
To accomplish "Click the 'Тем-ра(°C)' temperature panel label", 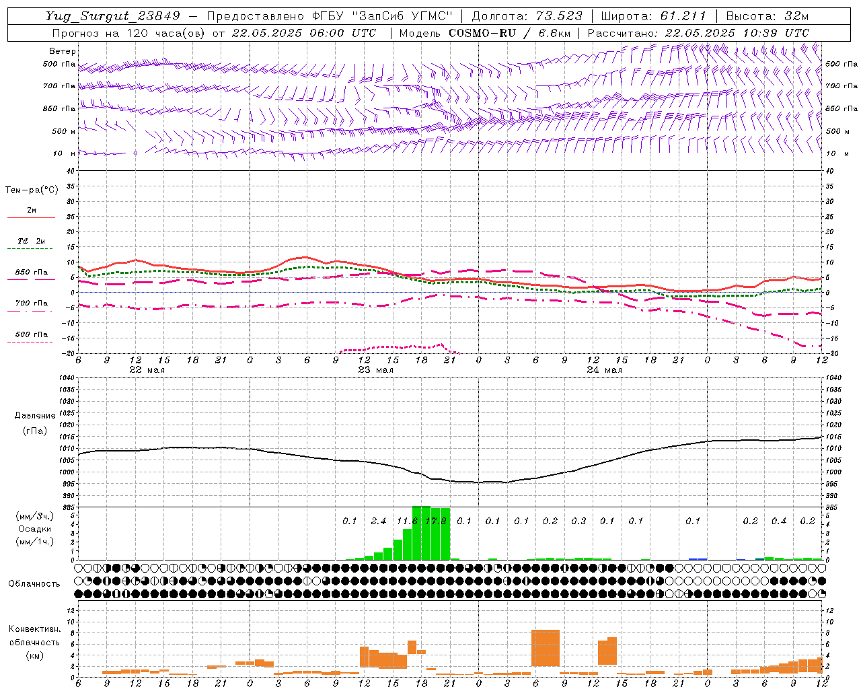I will click(32, 190).
